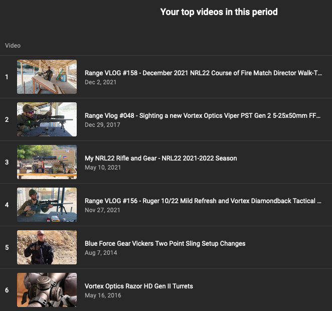
Task: Open thumbnail of Range VLOG #158 video
Action: pyautogui.click(x=47, y=77)
